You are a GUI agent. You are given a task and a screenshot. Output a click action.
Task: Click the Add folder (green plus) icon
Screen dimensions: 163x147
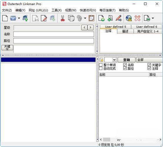coord(110,18)
